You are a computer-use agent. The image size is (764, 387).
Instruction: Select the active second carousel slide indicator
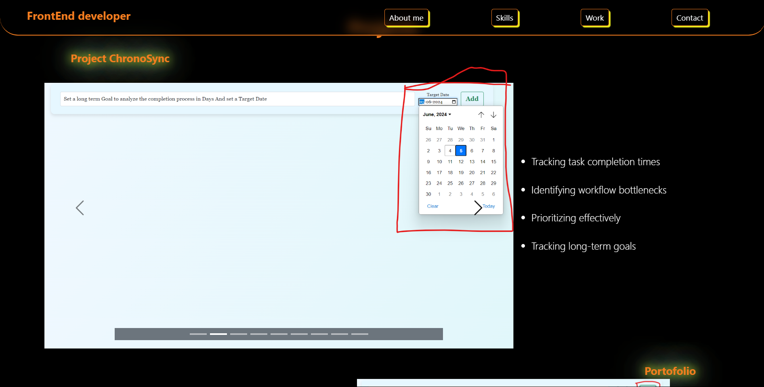[x=218, y=334]
